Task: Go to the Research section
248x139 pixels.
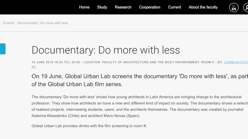Action: [x=123, y=7]
